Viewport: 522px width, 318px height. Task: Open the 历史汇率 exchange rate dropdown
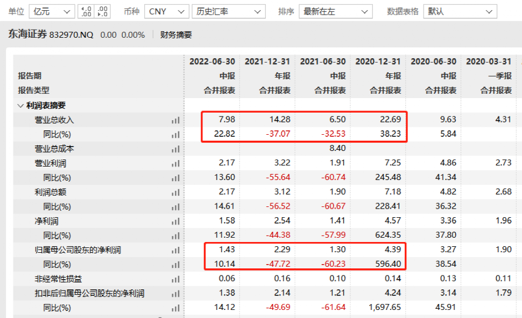pos(228,11)
